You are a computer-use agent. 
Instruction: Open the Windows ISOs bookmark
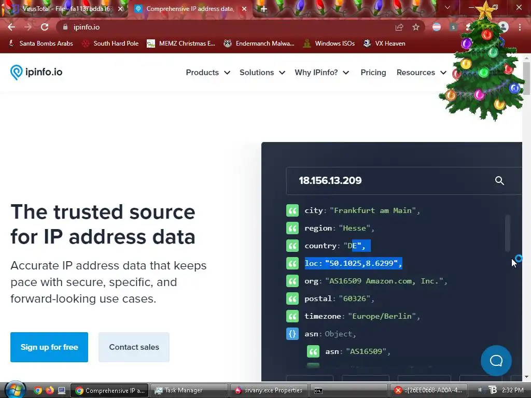(x=329, y=44)
